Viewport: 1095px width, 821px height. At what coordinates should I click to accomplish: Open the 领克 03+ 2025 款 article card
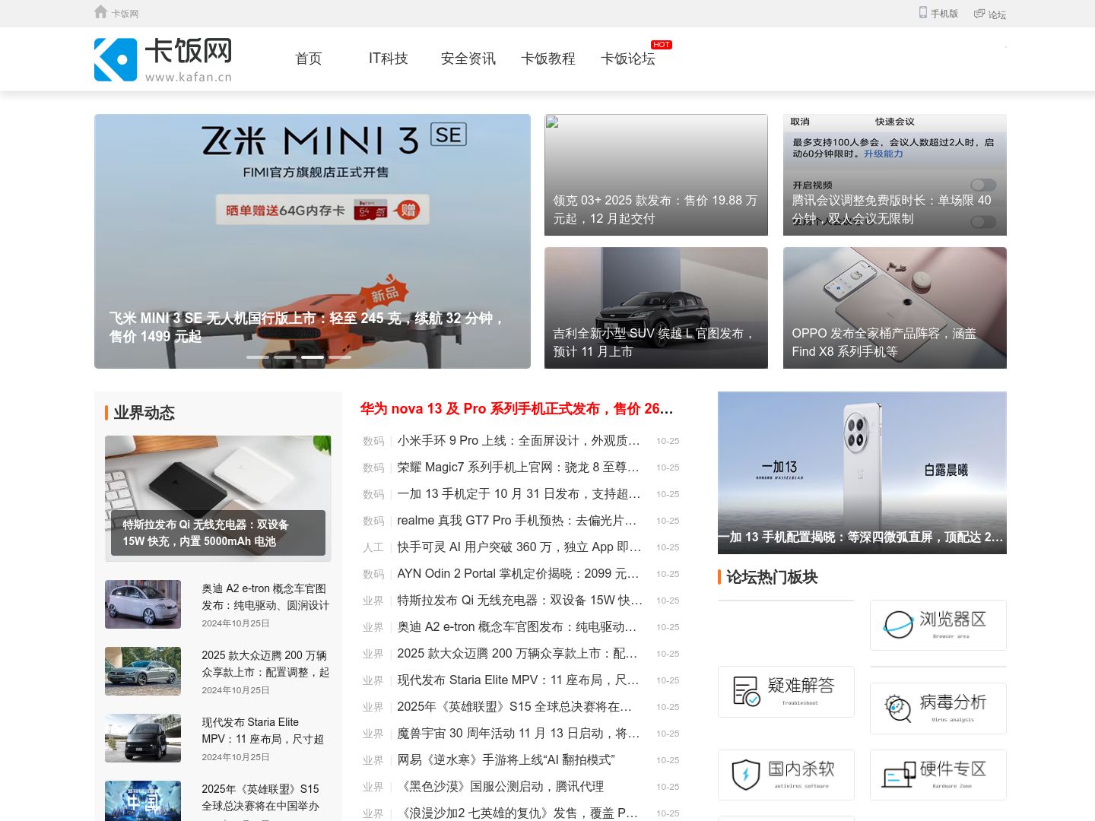pos(656,175)
